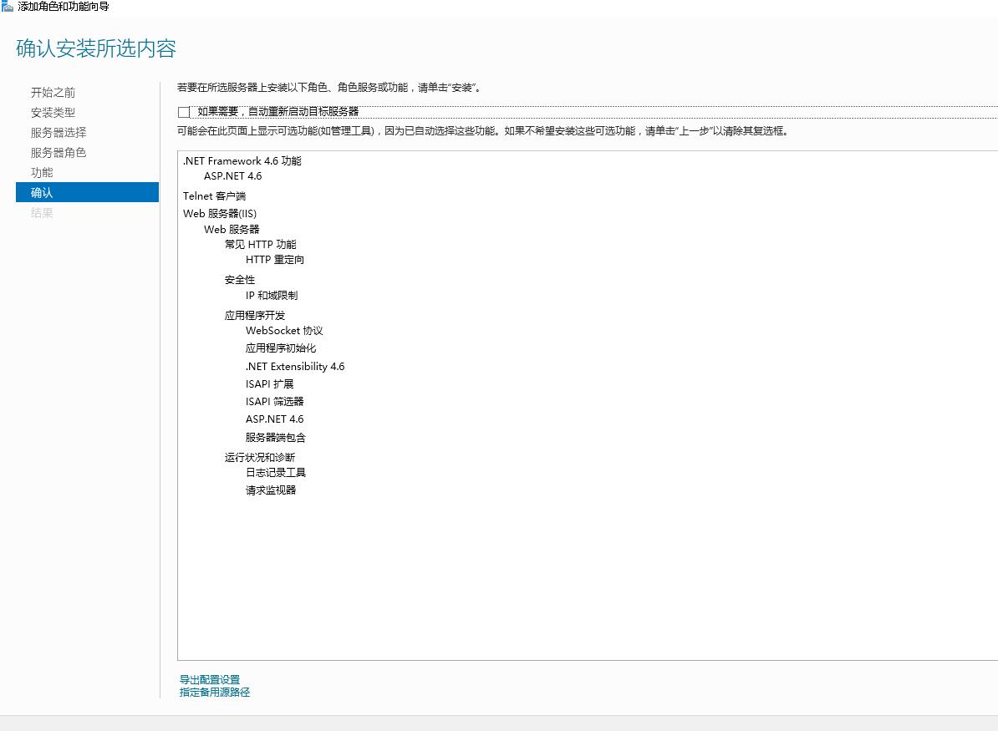Click the Web 服务器(IIS) role entry
This screenshot has width=998, height=731.
tap(220, 213)
